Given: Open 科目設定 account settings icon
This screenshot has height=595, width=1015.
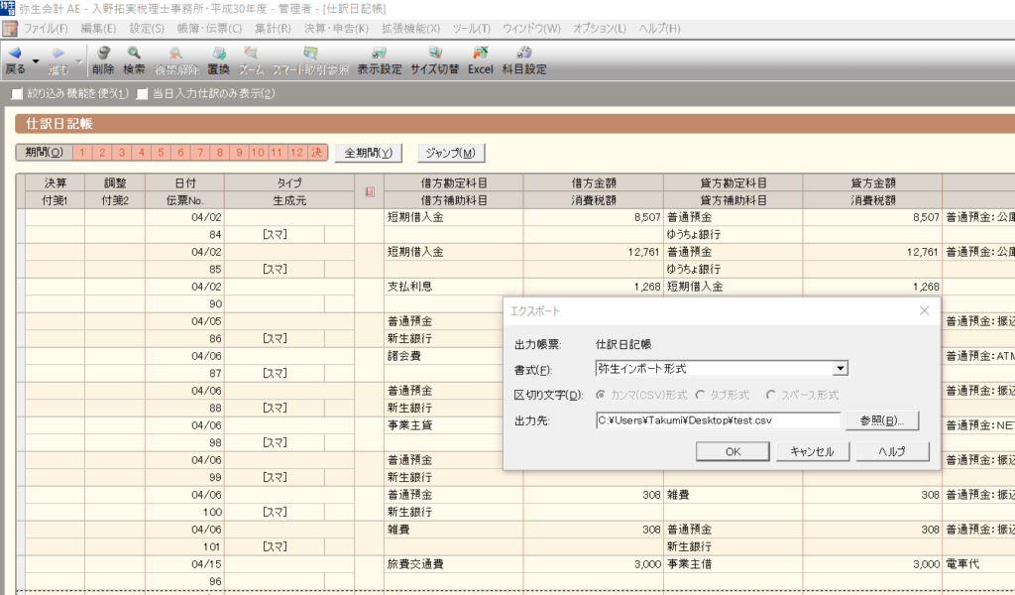Looking at the screenshot, I should point(524,54).
